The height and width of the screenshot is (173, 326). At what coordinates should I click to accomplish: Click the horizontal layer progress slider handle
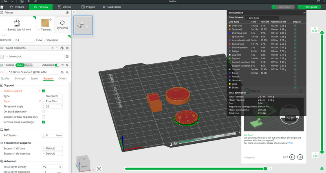(x=265, y=169)
